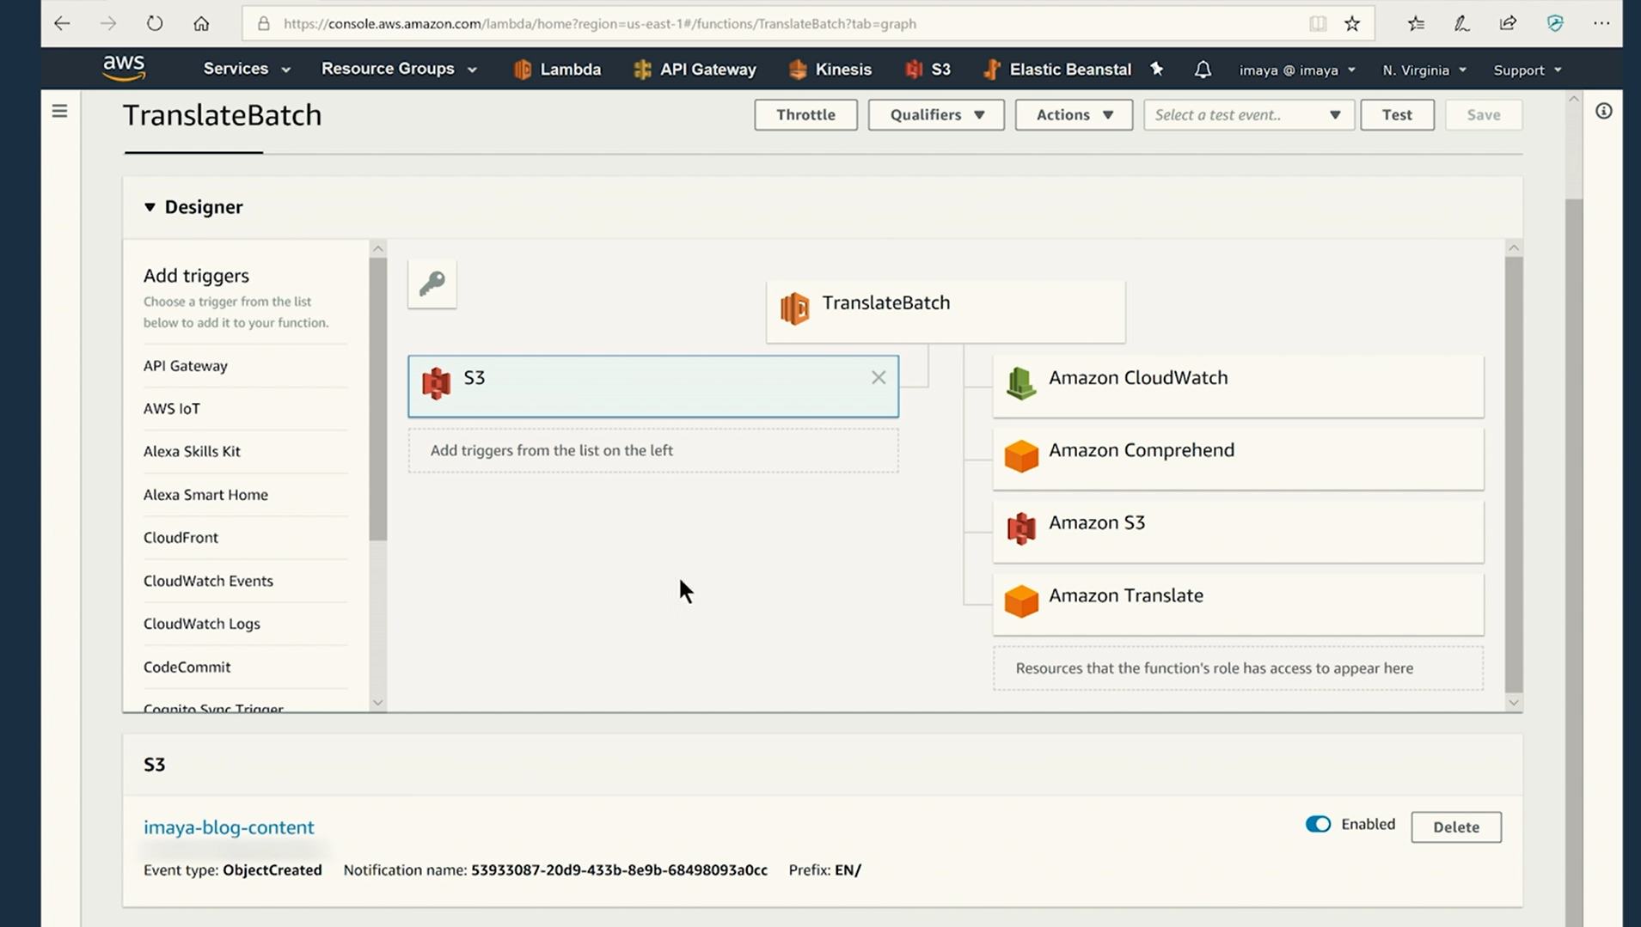This screenshot has height=927, width=1641.
Task: Add a CloudWatch Logs trigger
Action: 202,624
